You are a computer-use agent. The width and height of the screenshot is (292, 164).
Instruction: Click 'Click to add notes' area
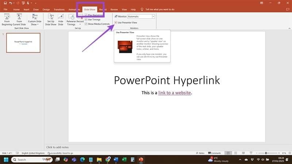click(x=57, y=147)
